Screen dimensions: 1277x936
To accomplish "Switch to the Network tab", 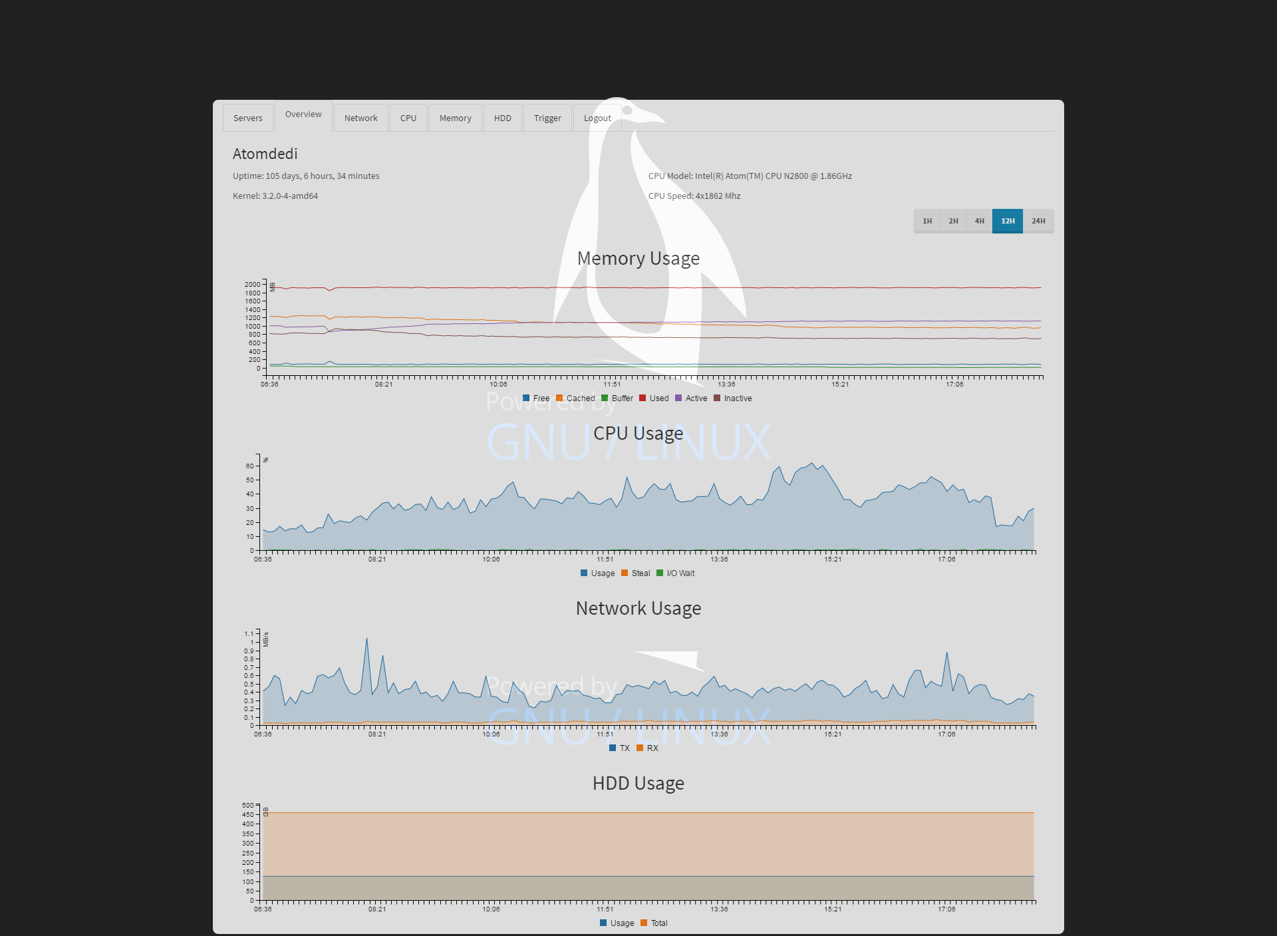I will 360,118.
